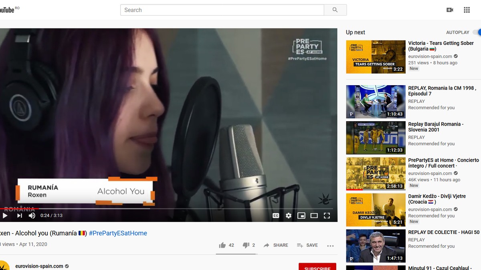Enter full screen mode icon

point(327,216)
